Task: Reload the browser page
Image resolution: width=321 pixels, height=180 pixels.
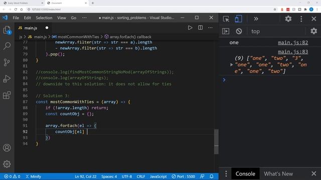Action: [x=16, y=9]
